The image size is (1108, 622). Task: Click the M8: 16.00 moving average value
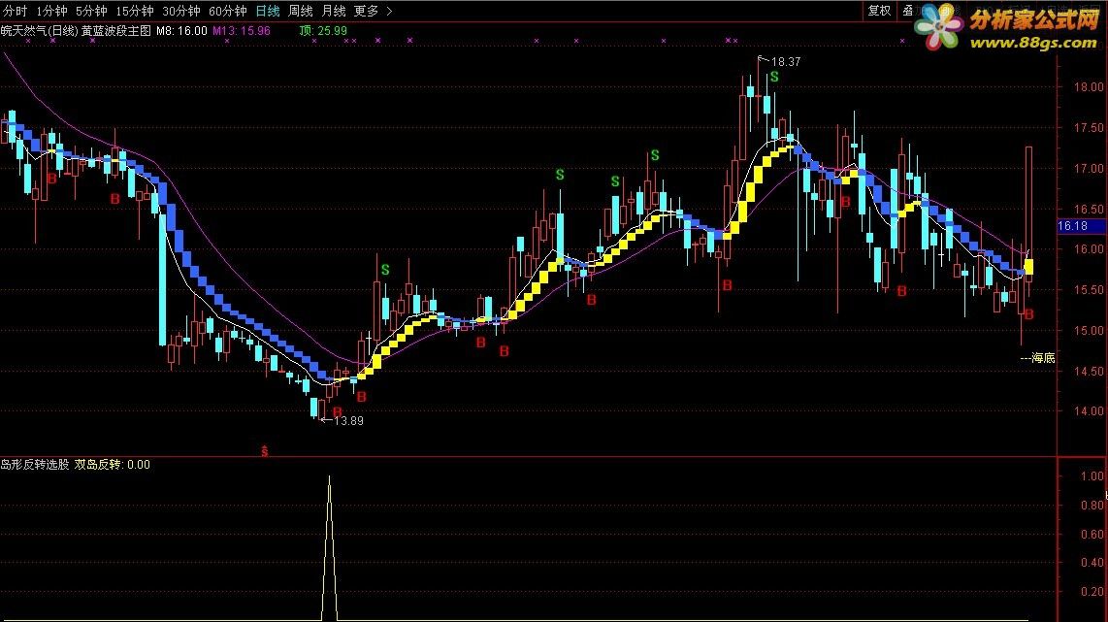click(181, 30)
